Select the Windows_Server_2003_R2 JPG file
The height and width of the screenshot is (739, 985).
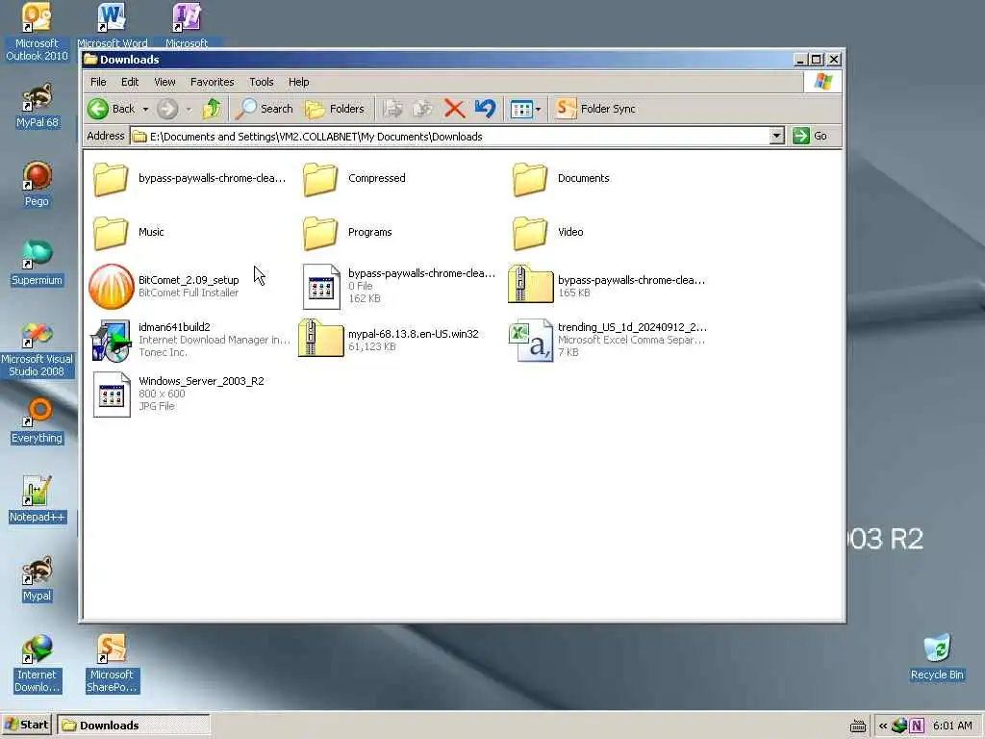[x=178, y=394]
